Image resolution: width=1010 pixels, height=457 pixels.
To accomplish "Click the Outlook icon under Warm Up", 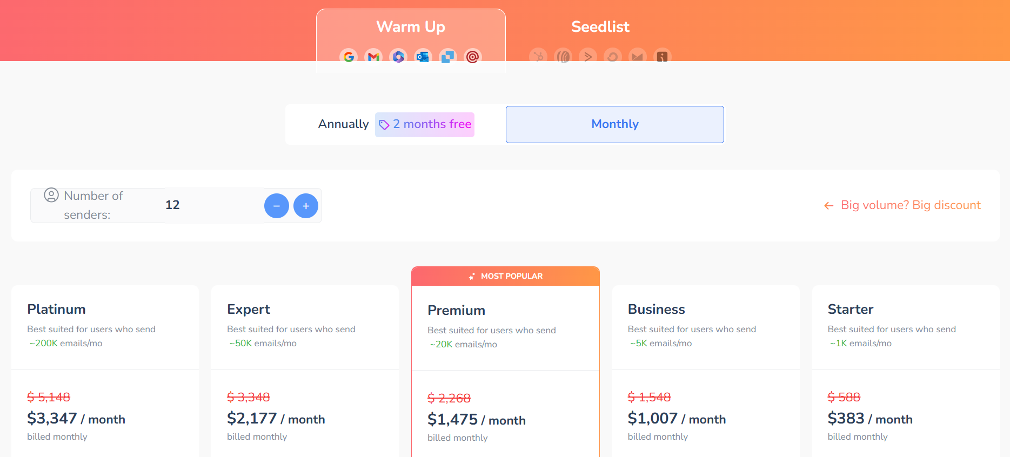I will (423, 57).
